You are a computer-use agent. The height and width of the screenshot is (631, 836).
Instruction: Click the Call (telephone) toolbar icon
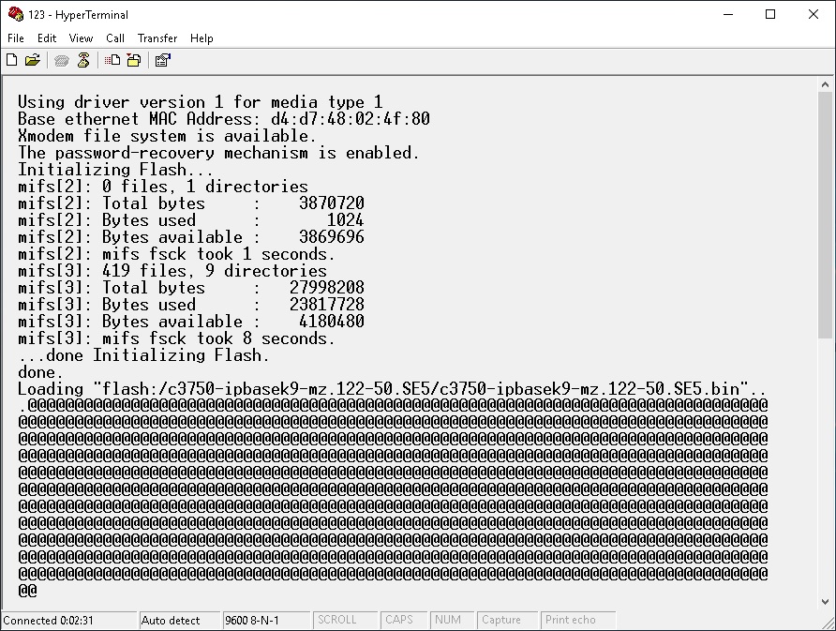(62, 60)
